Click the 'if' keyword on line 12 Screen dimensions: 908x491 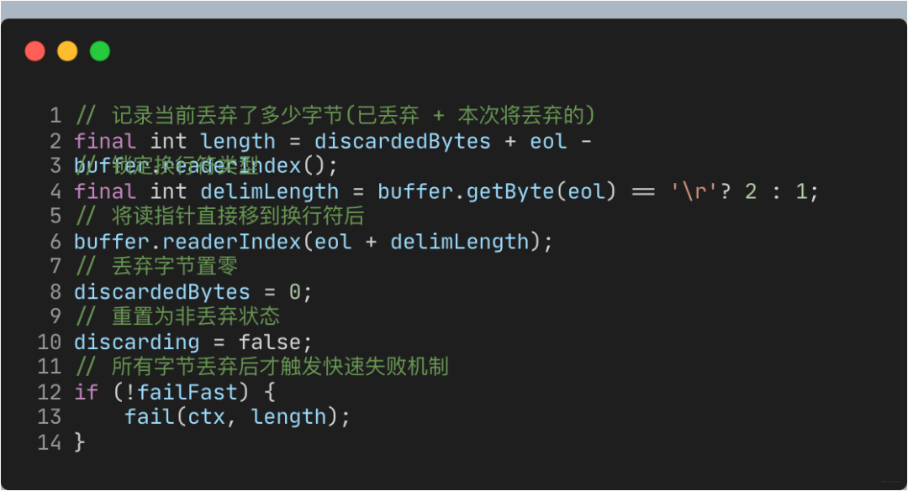(87, 392)
